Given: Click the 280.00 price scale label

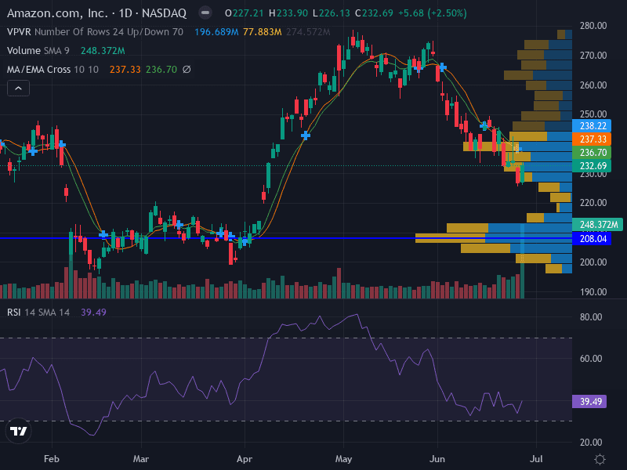Looking at the screenshot, I should 593,26.
